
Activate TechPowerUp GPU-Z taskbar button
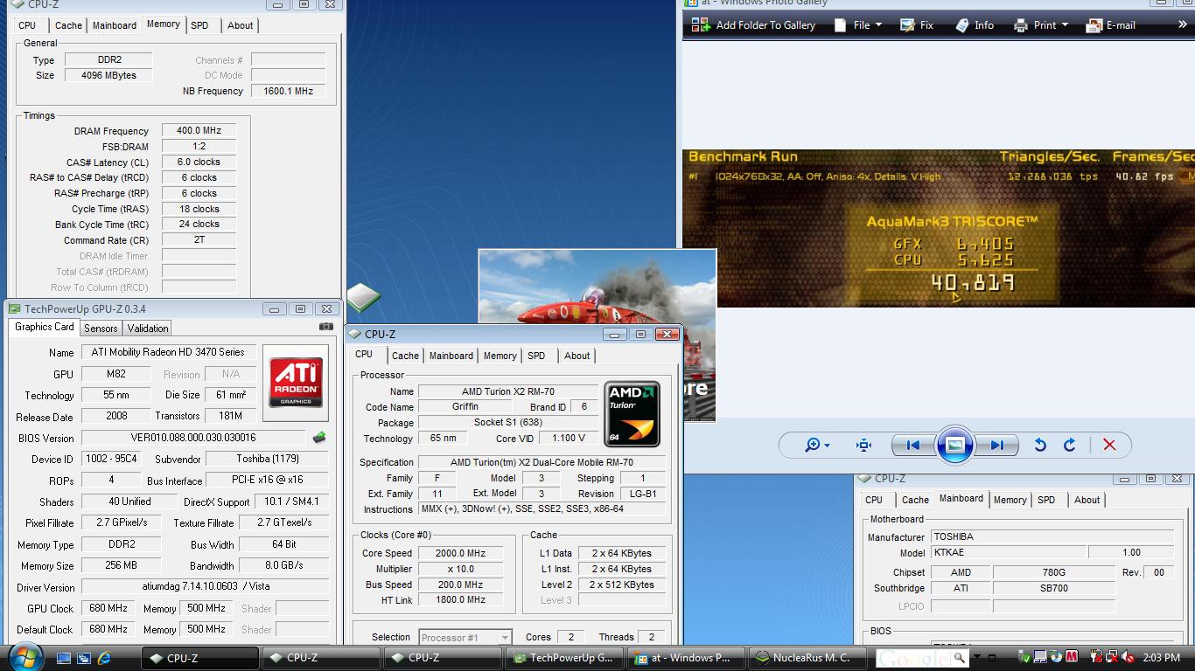pyautogui.click(x=564, y=658)
